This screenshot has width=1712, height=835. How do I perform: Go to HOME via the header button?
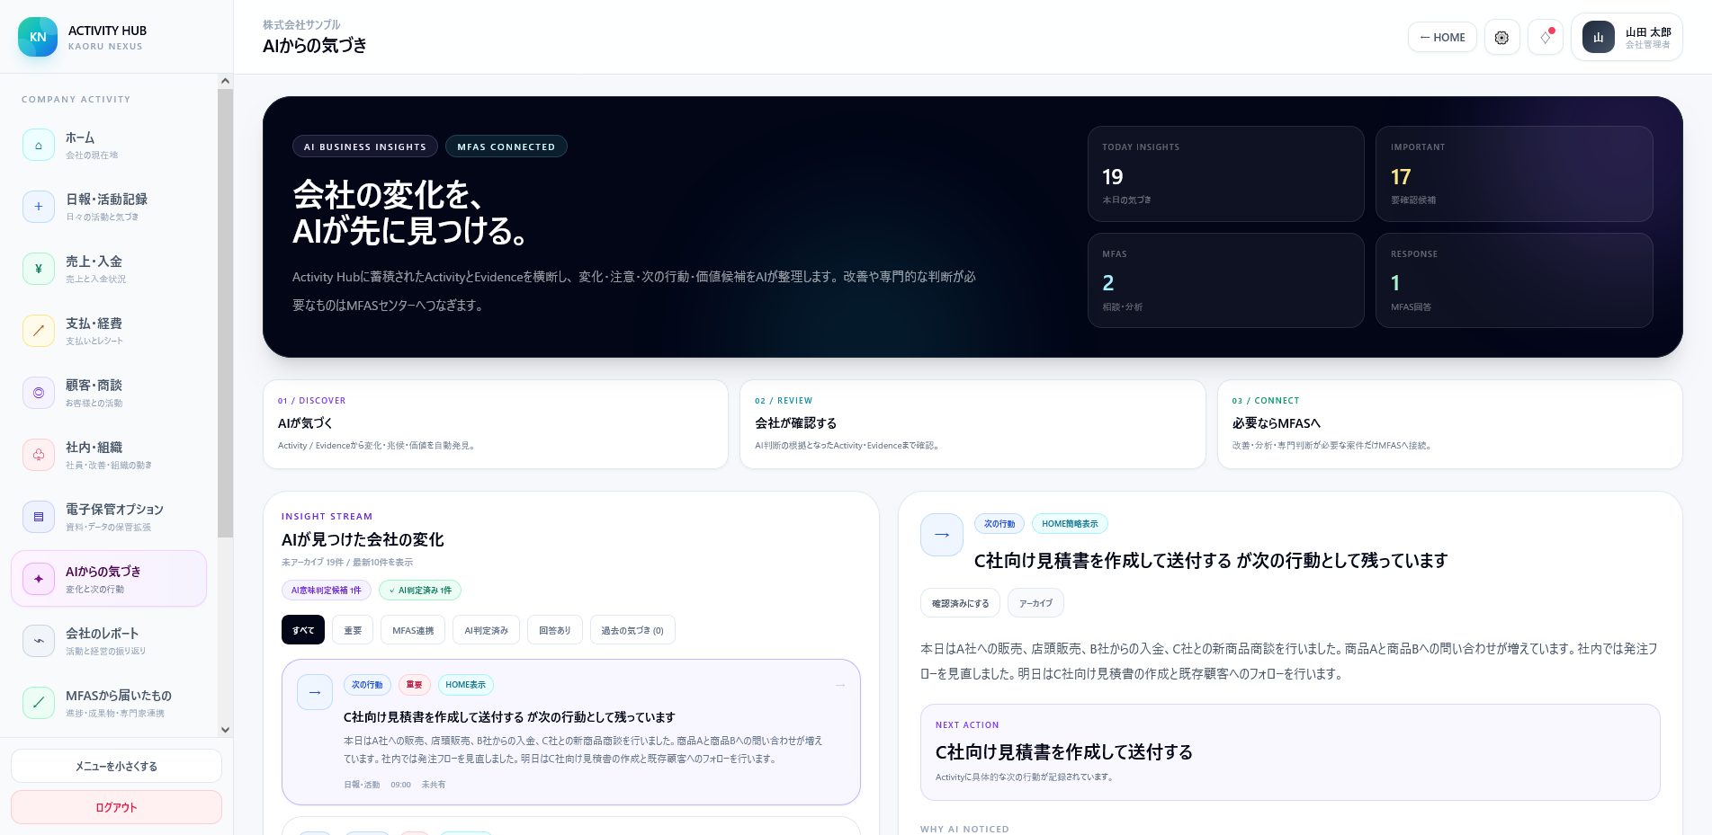(x=1442, y=37)
